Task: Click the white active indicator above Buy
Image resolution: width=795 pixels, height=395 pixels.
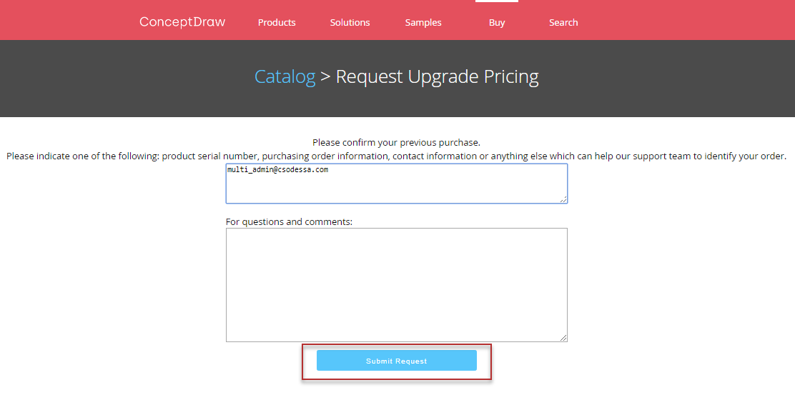Action: coord(497,1)
